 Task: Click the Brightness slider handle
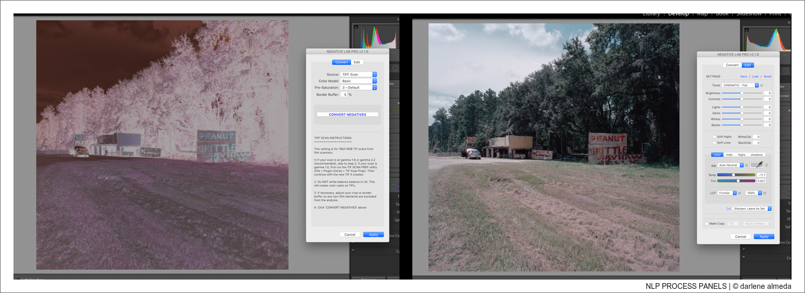coord(742,93)
